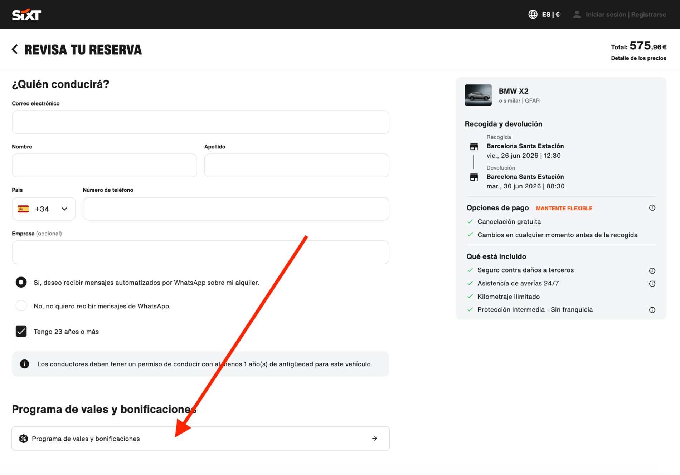The image size is (680, 475).
Task: Open info for Protección Intermedia - Sin franquicia
Action: click(652, 310)
